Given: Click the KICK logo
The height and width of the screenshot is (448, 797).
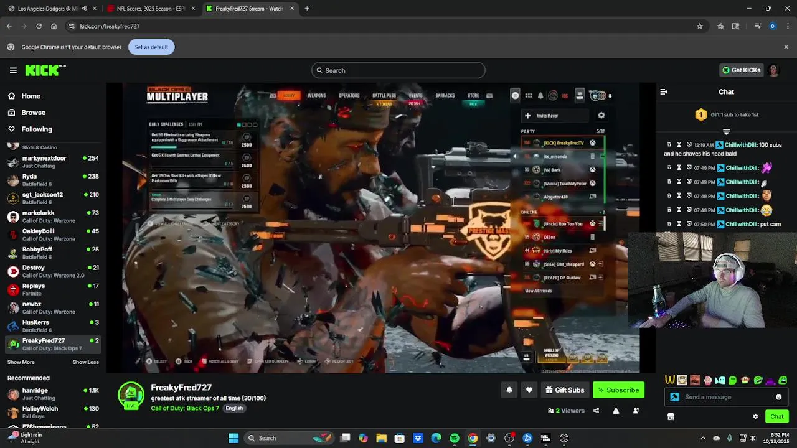Looking at the screenshot, I should click(45, 70).
